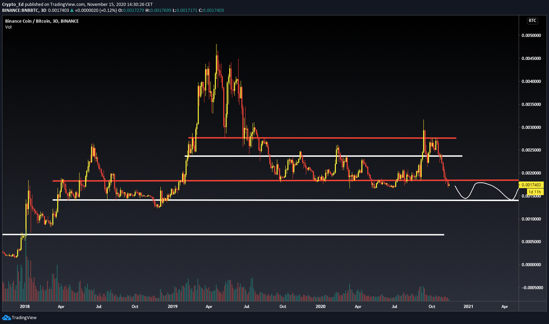Click the 0.0025000 price axis label
This screenshot has height=324, width=549.
[532, 150]
